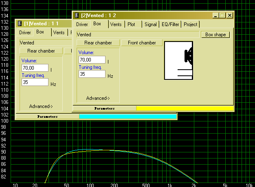Open the Vents tab in window 2
255x187 pixels.
click(116, 24)
